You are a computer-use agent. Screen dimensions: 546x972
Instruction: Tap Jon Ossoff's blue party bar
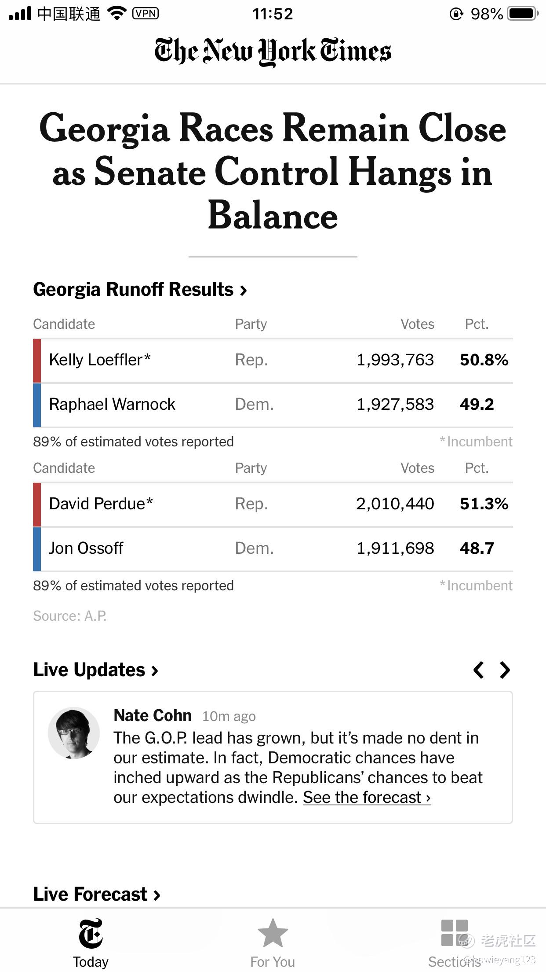[x=37, y=549]
